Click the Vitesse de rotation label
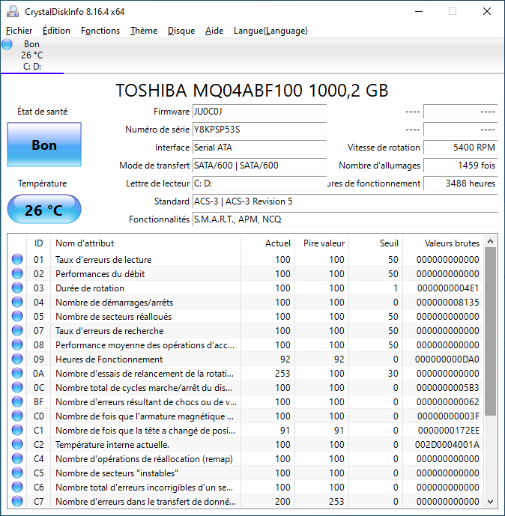 [x=384, y=148]
